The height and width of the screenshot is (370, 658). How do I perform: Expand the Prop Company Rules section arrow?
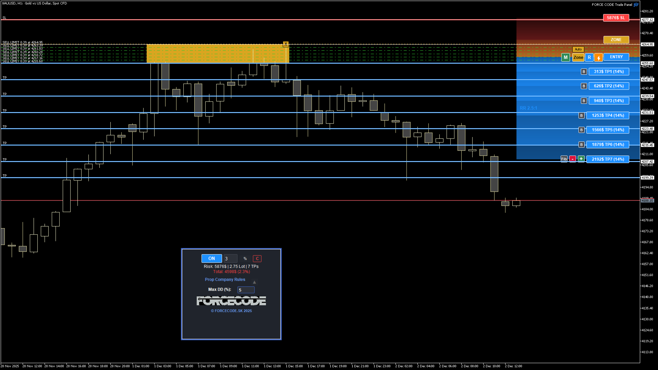pyautogui.click(x=254, y=281)
